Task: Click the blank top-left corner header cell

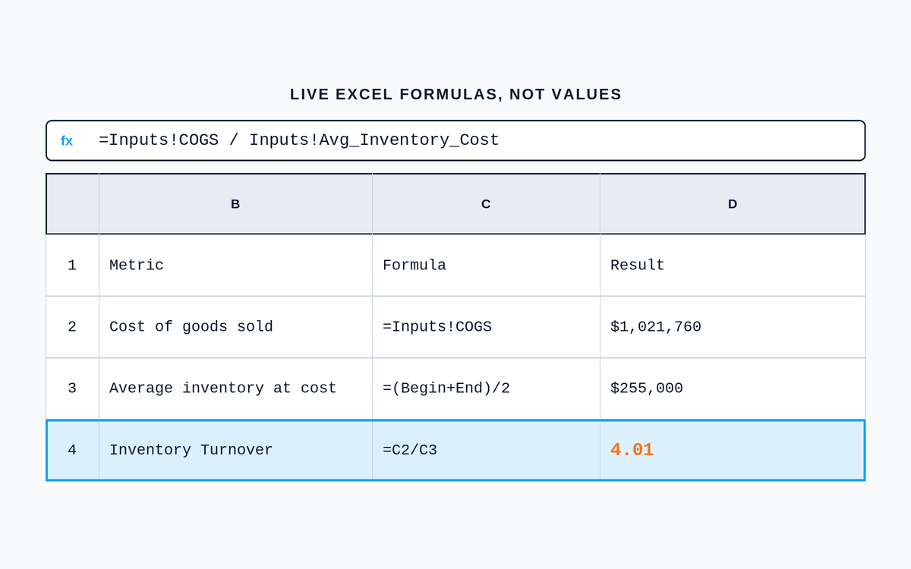Action: pyautogui.click(x=73, y=204)
